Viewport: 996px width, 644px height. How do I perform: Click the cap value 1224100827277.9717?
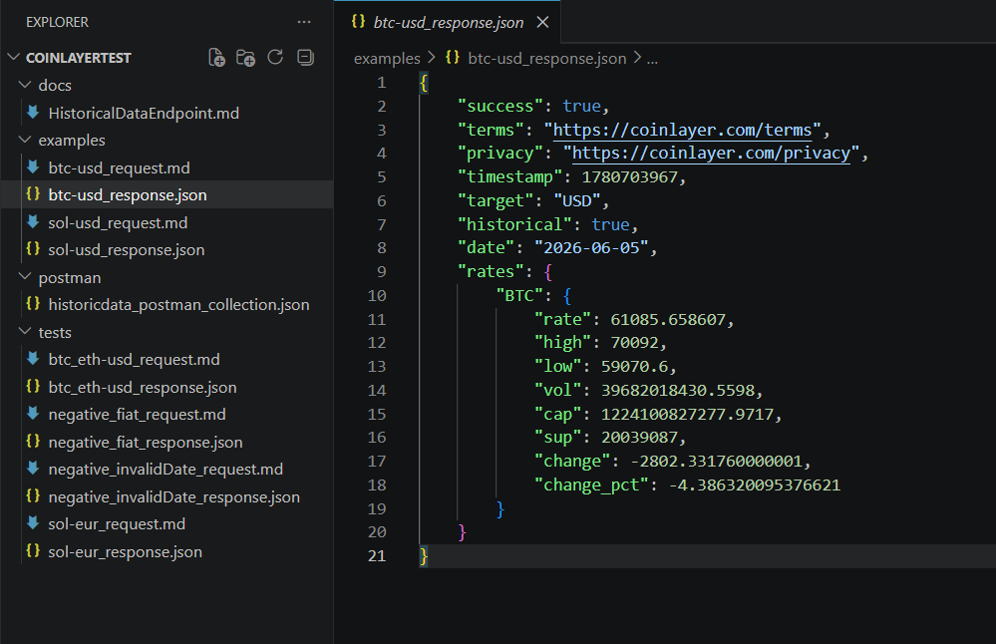(687, 415)
